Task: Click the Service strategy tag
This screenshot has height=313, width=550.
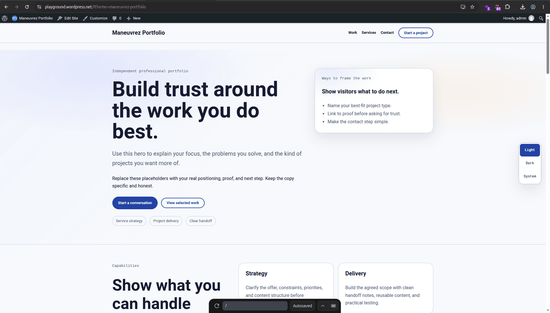Action: coord(129,221)
